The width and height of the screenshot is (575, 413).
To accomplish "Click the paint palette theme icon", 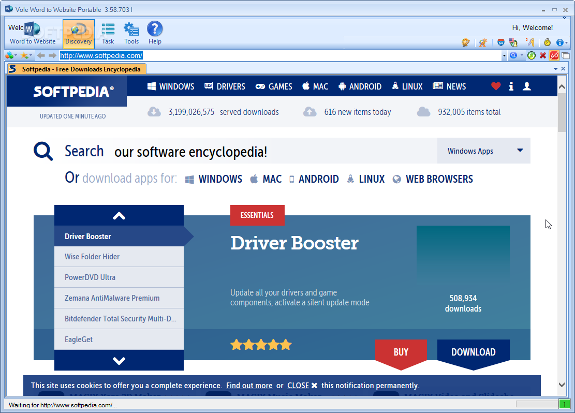I will 465,42.
